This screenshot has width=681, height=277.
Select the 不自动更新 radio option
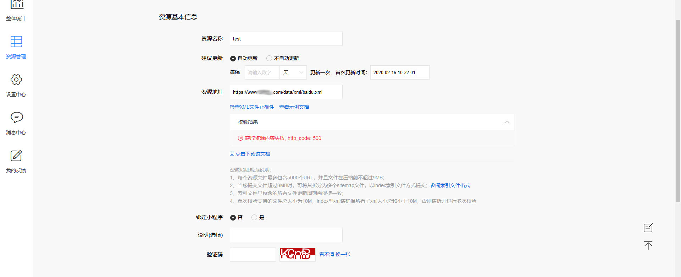[x=269, y=58]
